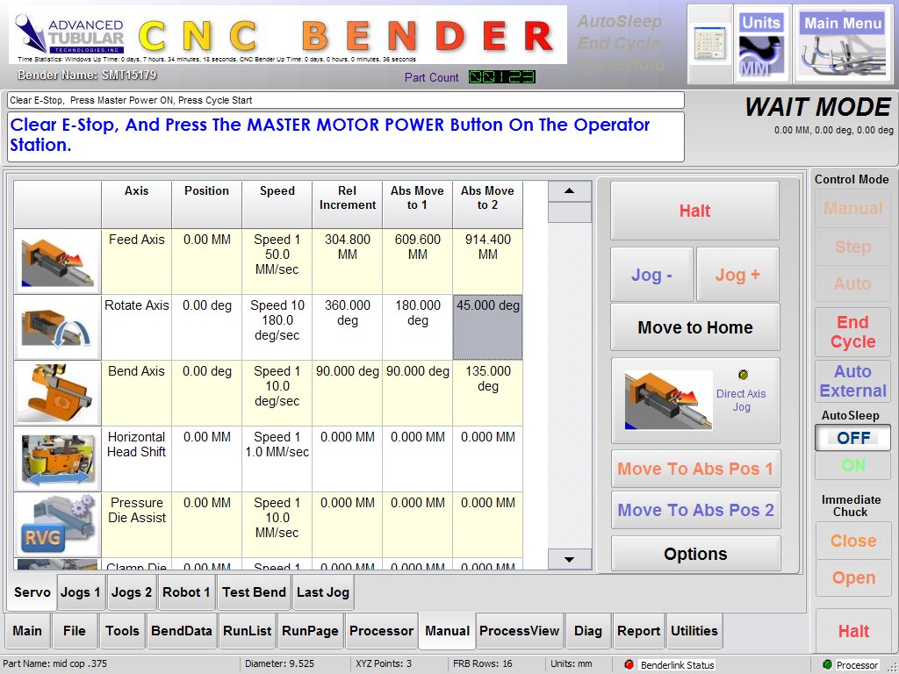Viewport: 899px width, 674px height.
Task: Click the Feed Axis machine icon
Action: 57,262
